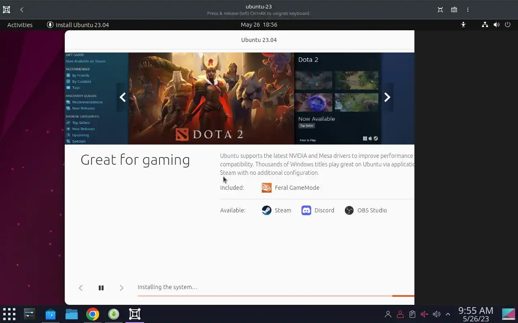Launch Google Chrome from the taskbar

click(92, 314)
